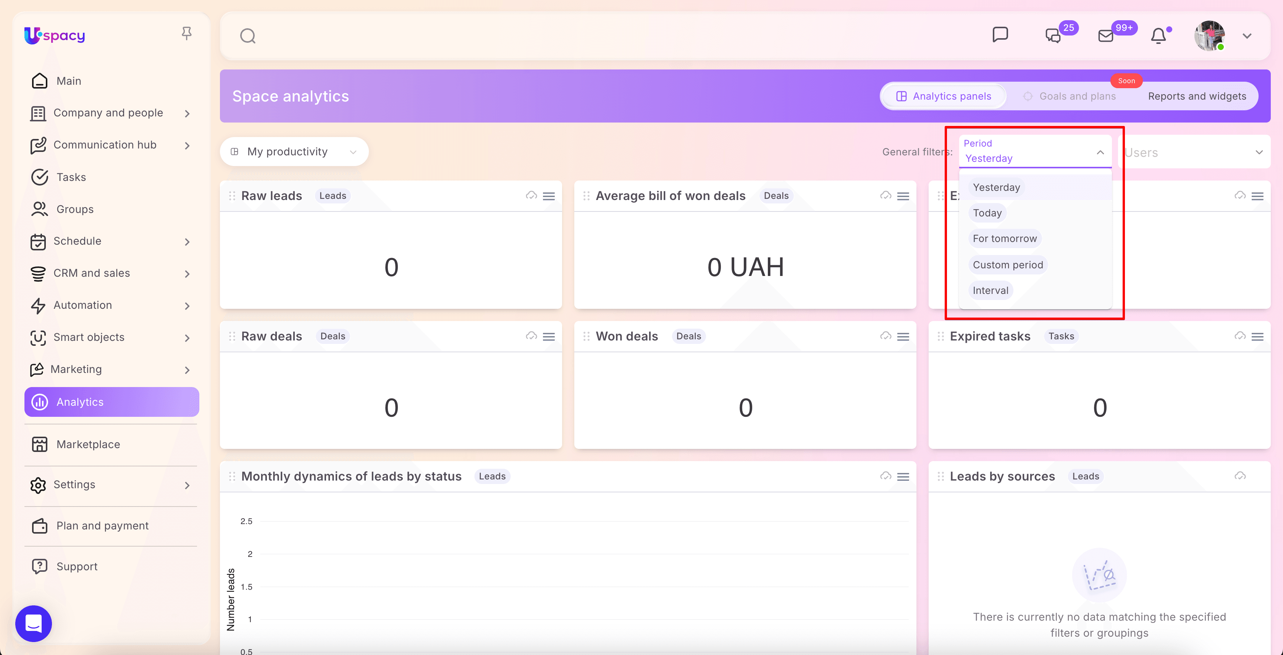The image size is (1283, 655).
Task: Grab the Raw leads drag handle
Action: (x=232, y=196)
